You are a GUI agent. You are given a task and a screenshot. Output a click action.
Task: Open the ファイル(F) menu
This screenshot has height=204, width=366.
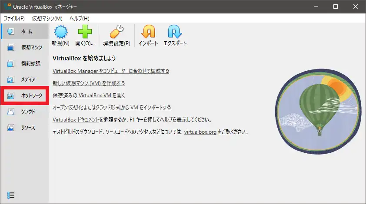point(14,18)
